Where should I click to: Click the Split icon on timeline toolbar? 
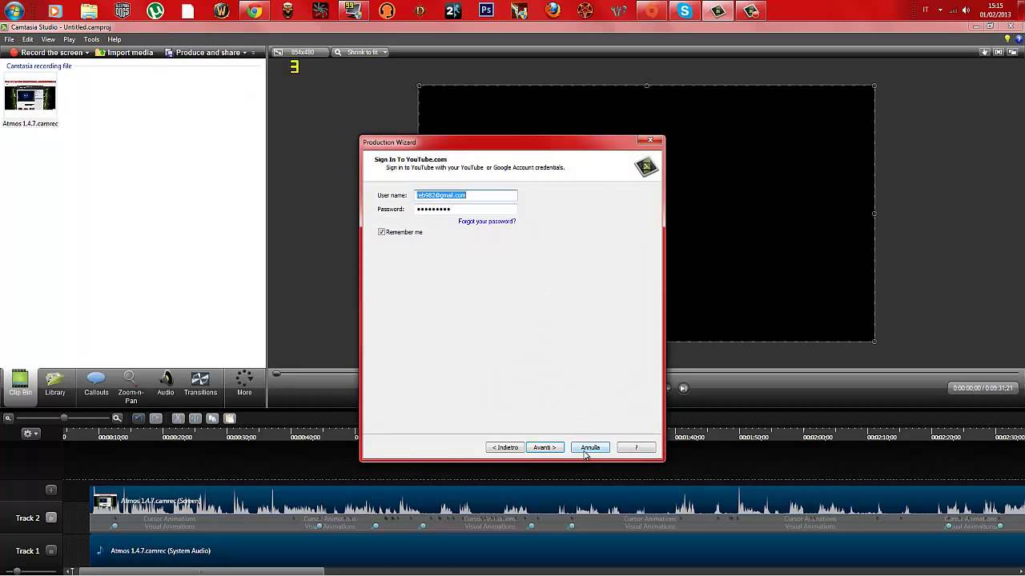point(195,418)
